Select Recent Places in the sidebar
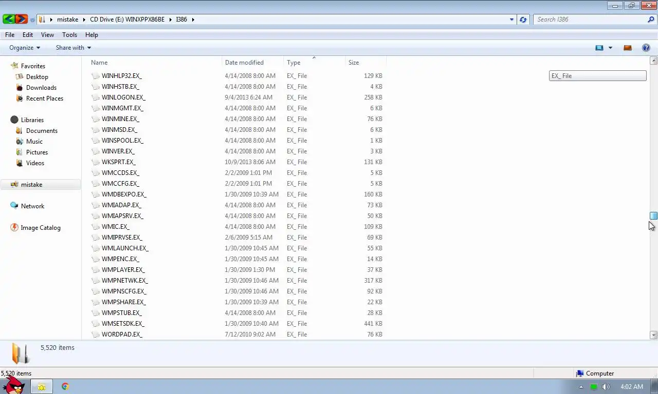The height and width of the screenshot is (394, 658). coord(45,98)
